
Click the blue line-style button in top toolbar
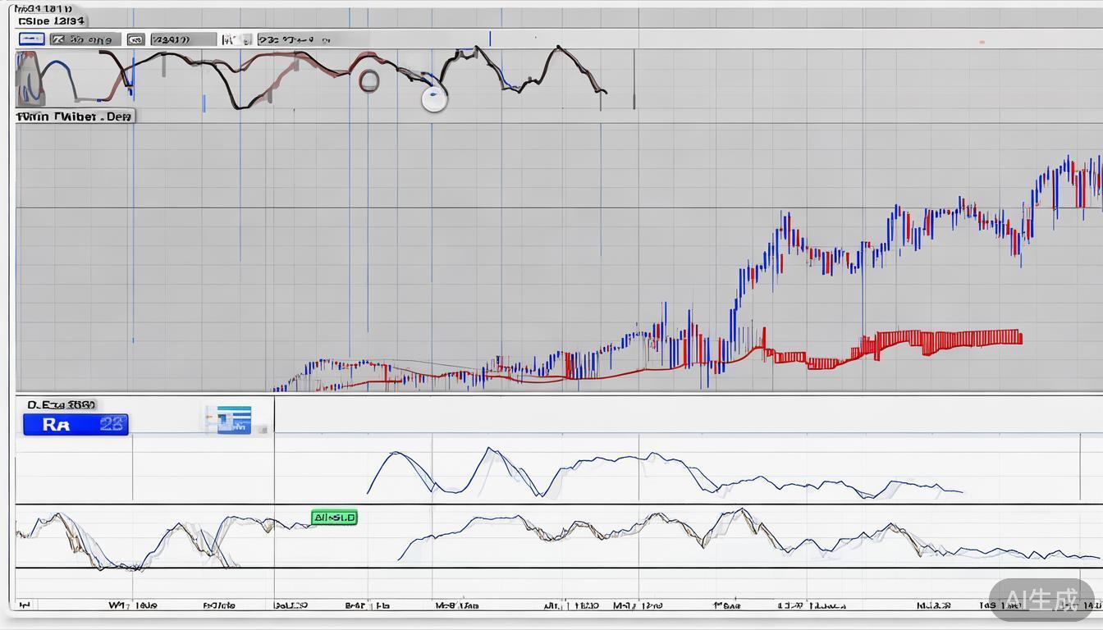(x=31, y=39)
